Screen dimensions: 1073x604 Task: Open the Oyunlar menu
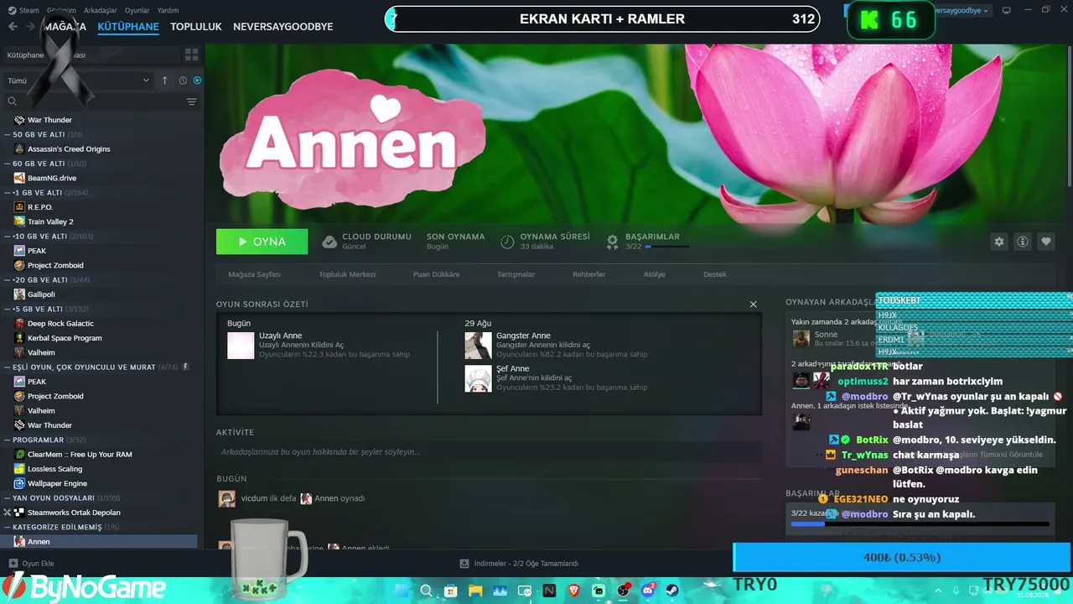137,10
